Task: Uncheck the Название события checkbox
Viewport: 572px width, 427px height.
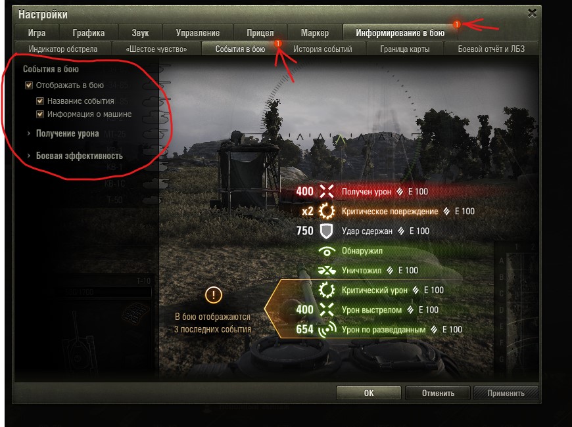Action: pos(40,101)
